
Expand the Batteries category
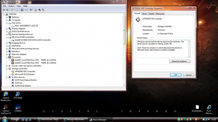(x=7, y=17)
